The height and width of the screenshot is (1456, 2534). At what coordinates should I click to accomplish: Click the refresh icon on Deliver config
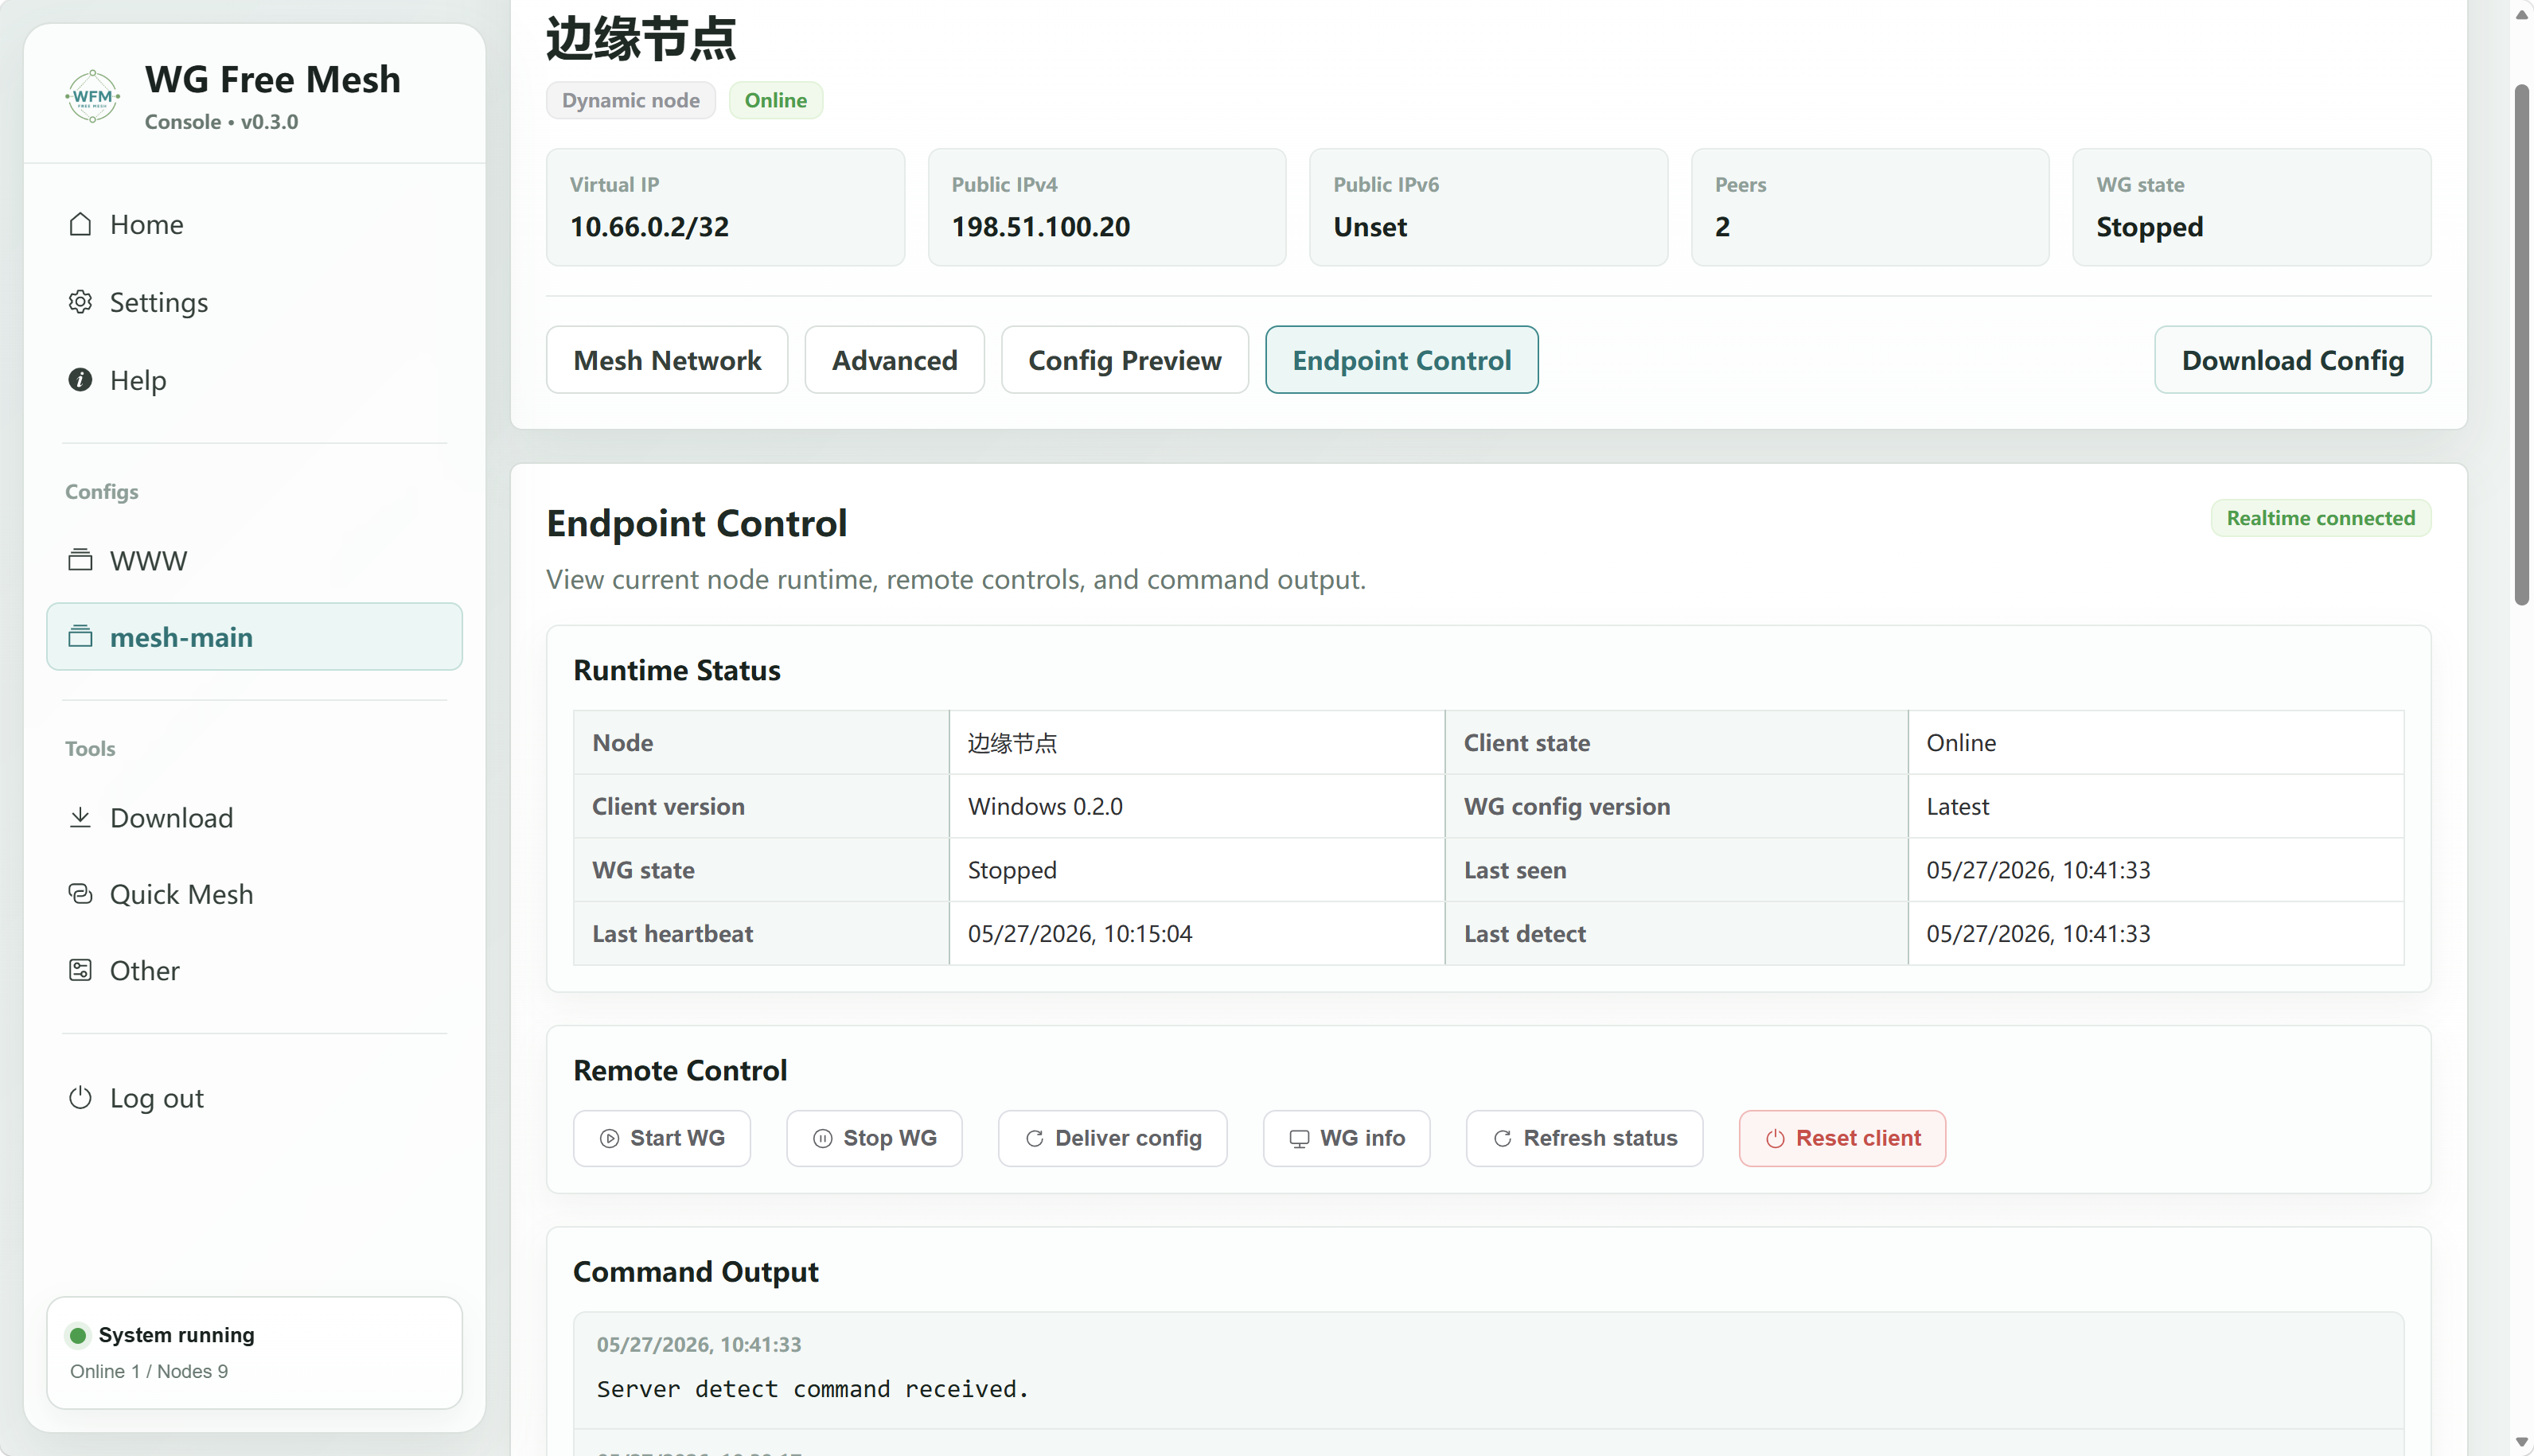(1034, 1139)
